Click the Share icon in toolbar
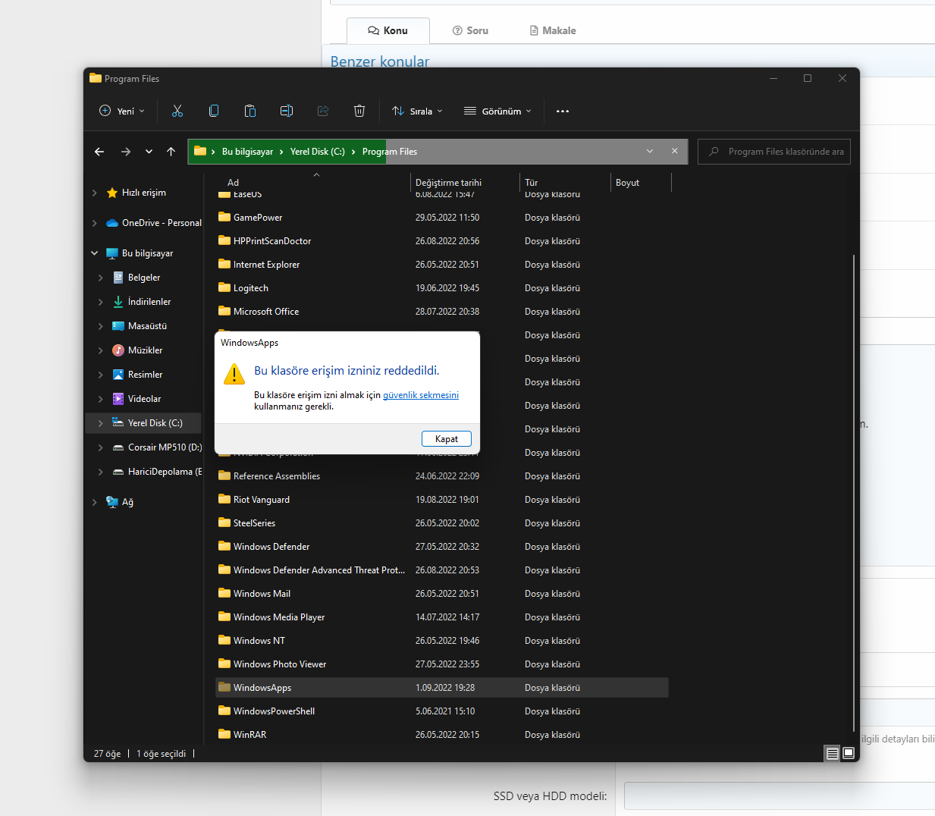The image size is (935, 816). click(323, 111)
